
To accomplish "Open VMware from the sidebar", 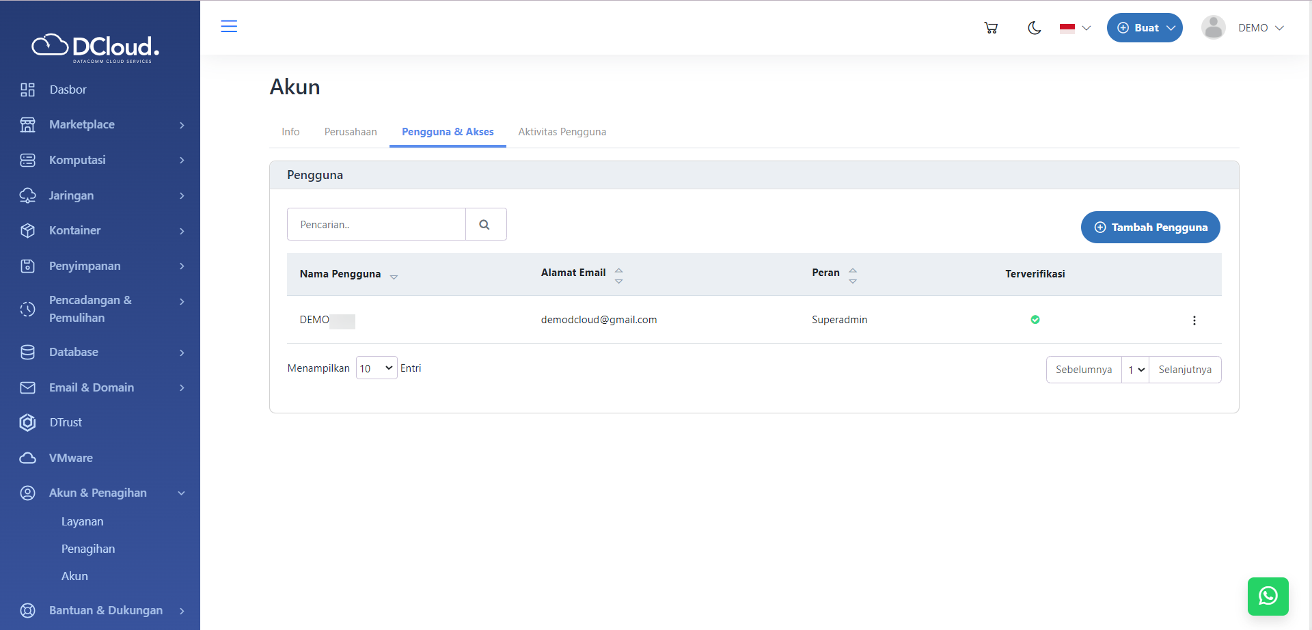I will point(70,458).
